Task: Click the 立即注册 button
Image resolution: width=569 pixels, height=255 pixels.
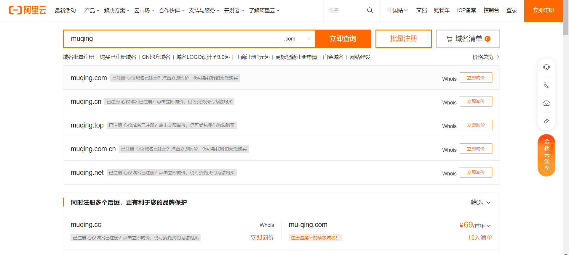Action: (544, 11)
